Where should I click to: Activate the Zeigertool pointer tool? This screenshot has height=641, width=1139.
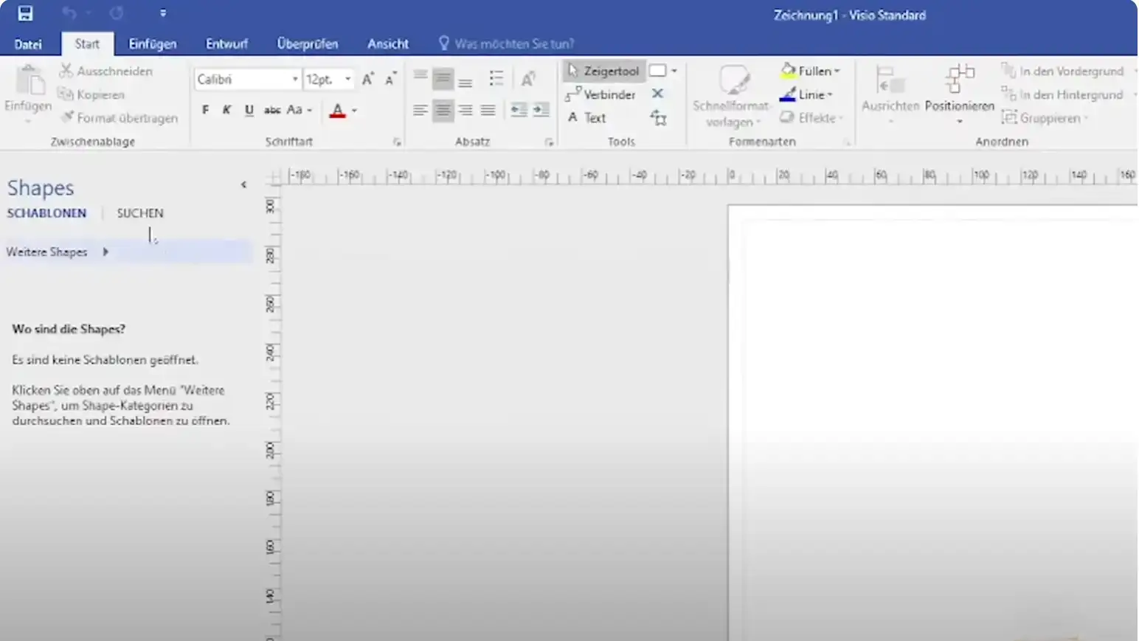(603, 71)
